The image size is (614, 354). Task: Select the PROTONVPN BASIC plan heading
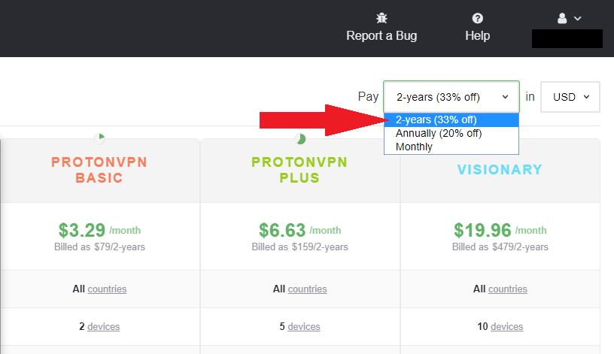click(99, 170)
